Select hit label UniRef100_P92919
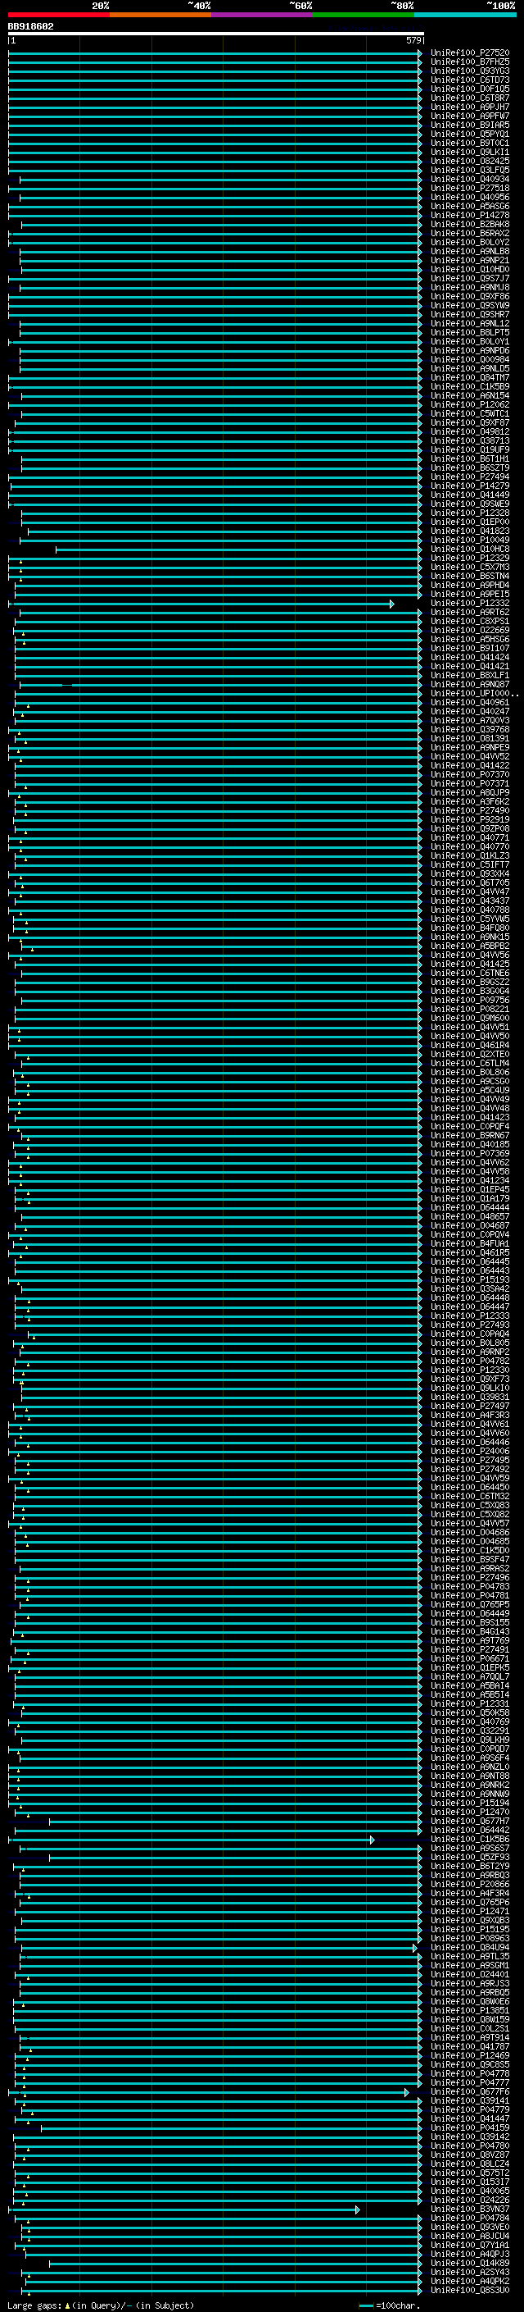524x2312 pixels. (470, 819)
